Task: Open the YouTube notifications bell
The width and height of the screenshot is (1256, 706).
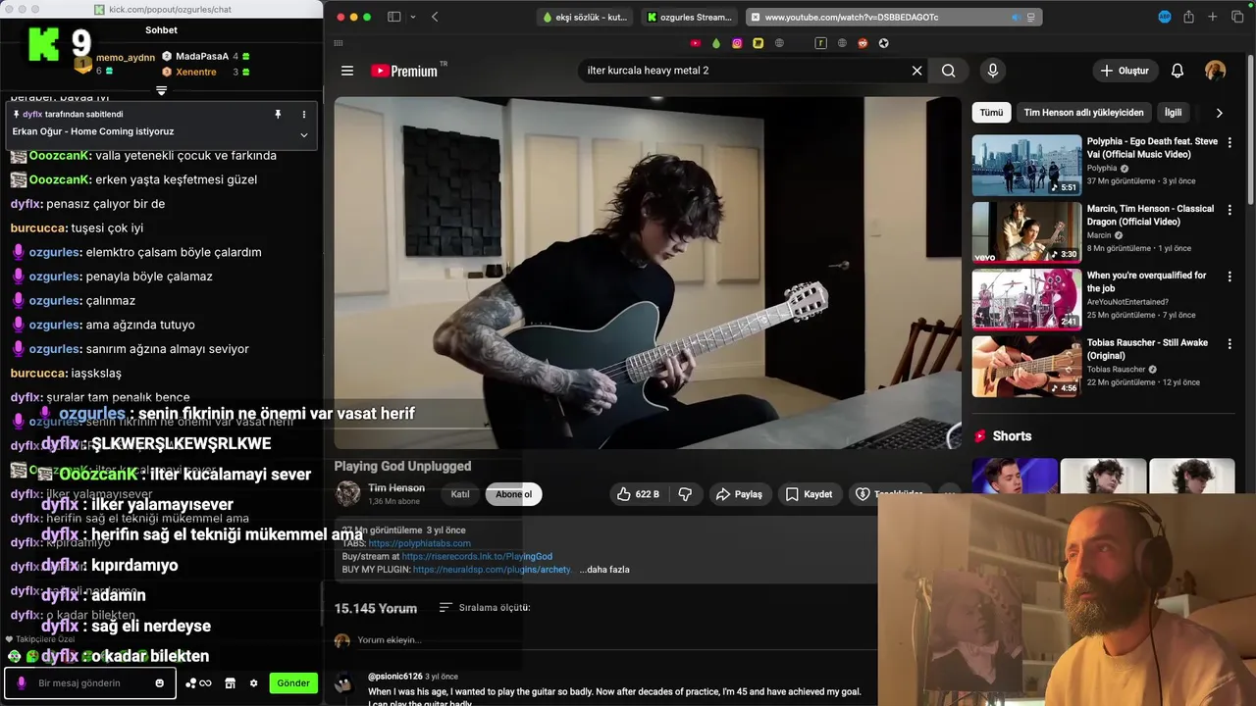Action: (x=1177, y=71)
